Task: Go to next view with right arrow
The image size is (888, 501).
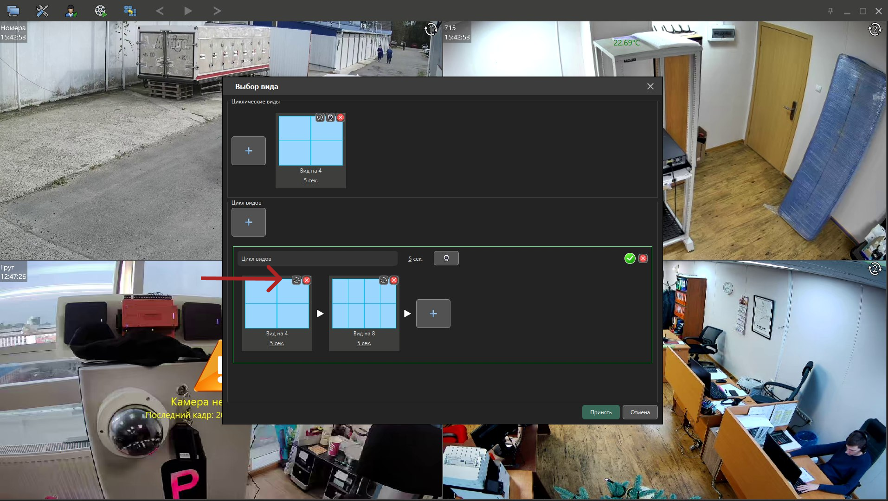Action: [x=217, y=11]
